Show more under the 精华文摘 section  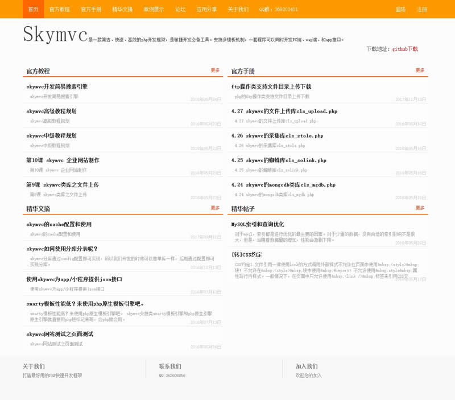tap(215, 208)
